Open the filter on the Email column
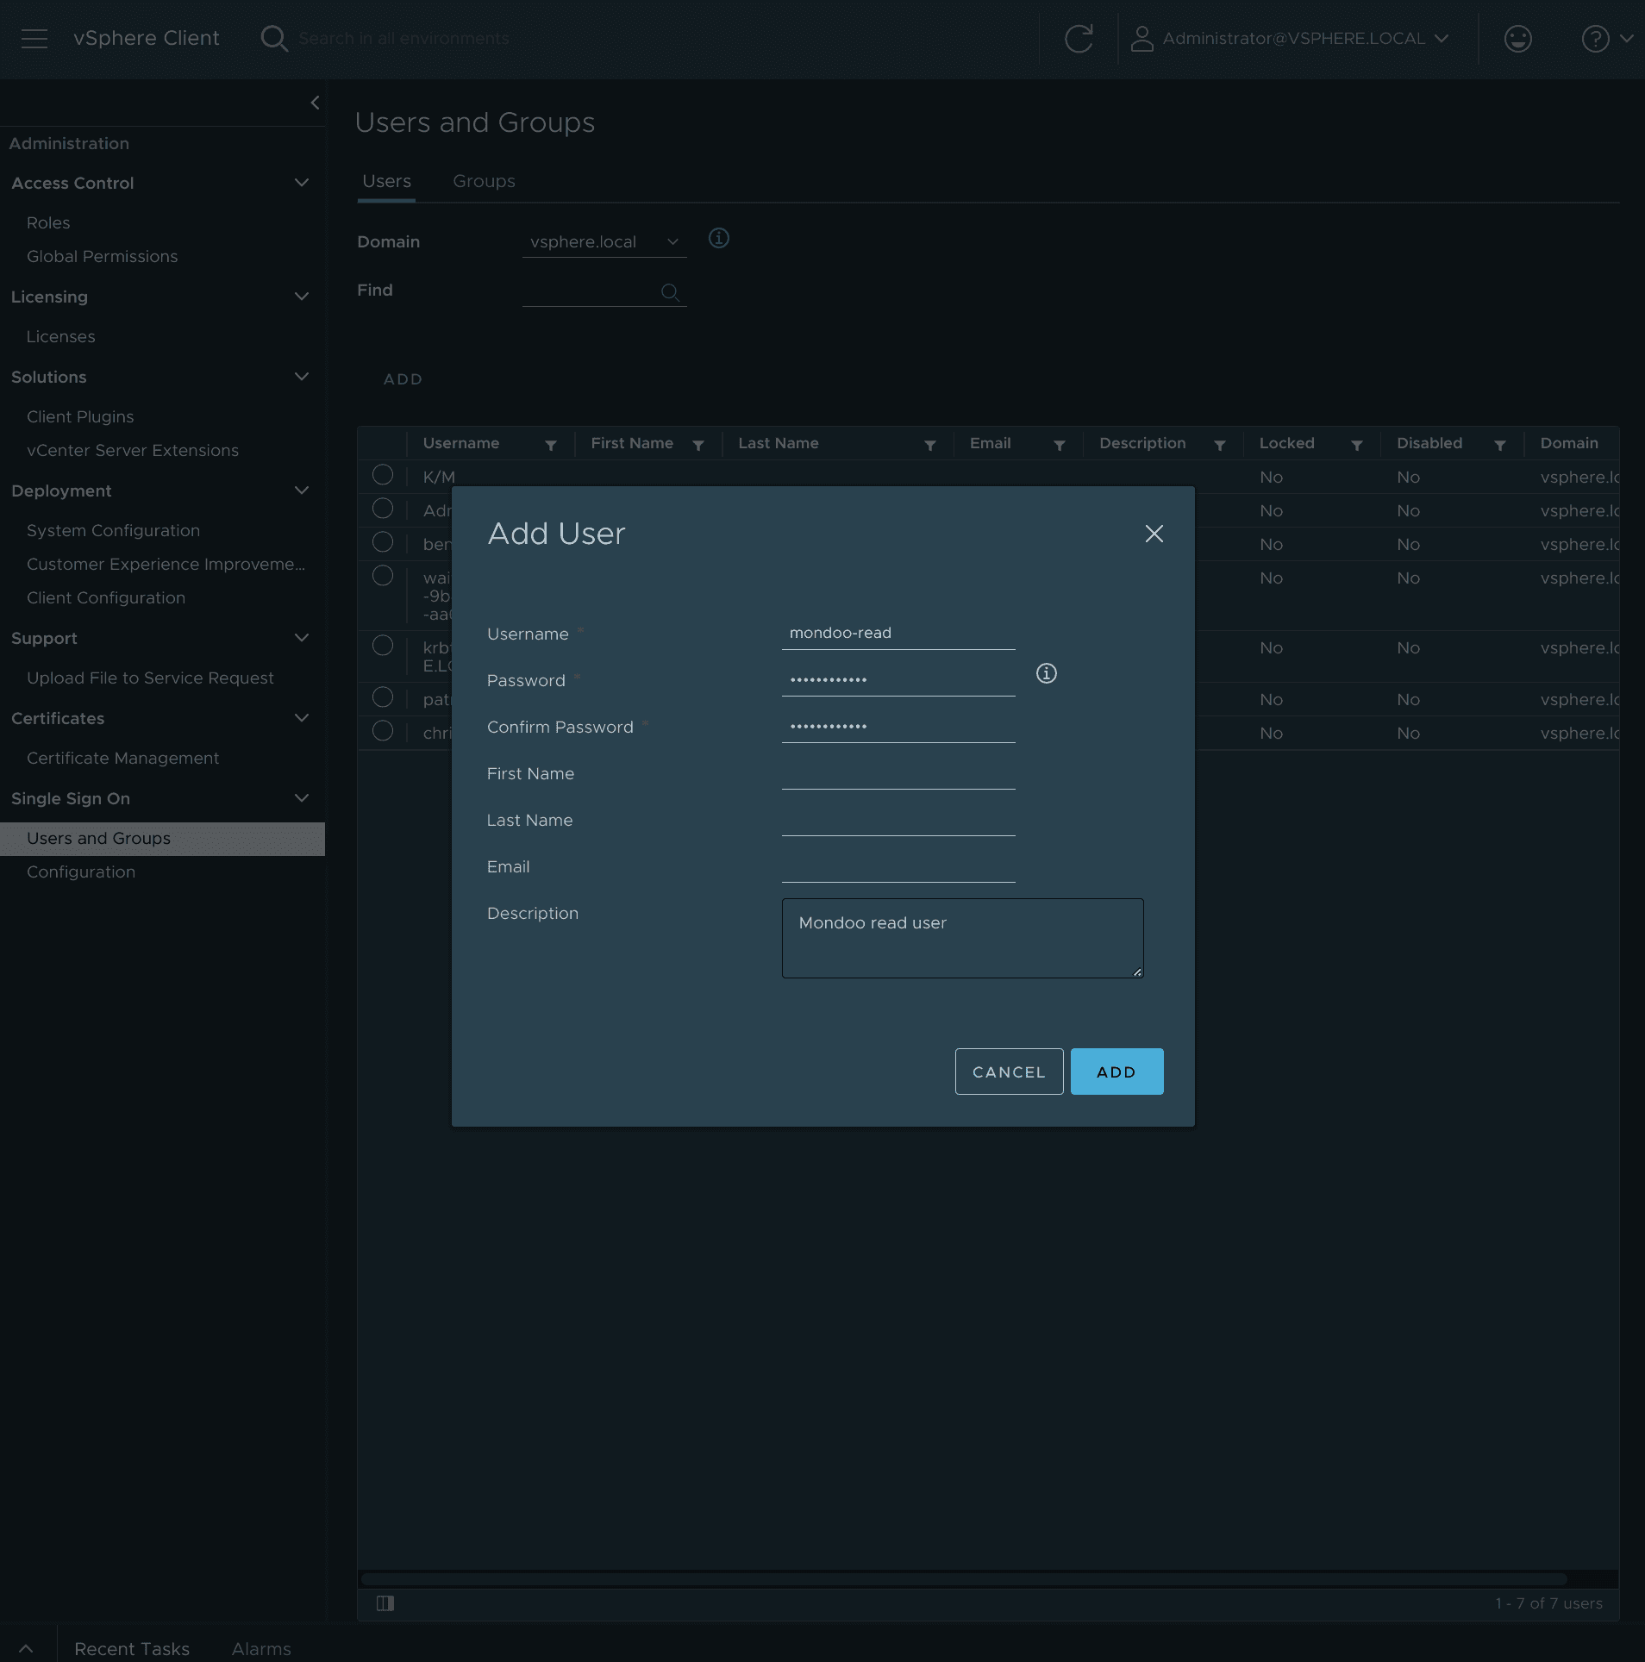Image resolution: width=1645 pixels, height=1662 pixels. pyautogui.click(x=1058, y=444)
